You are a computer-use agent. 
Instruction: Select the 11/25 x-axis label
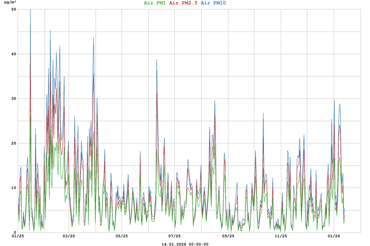click(x=281, y=236)
